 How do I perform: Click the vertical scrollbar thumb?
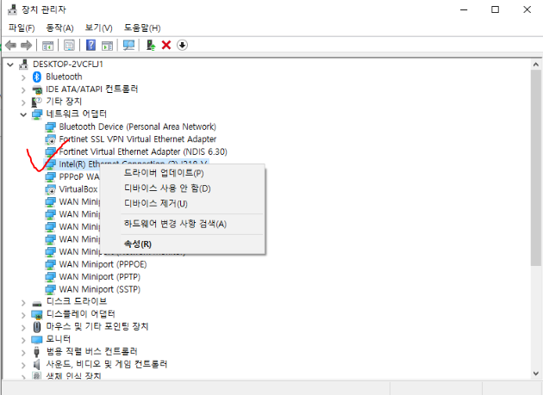tap(536, 168)
